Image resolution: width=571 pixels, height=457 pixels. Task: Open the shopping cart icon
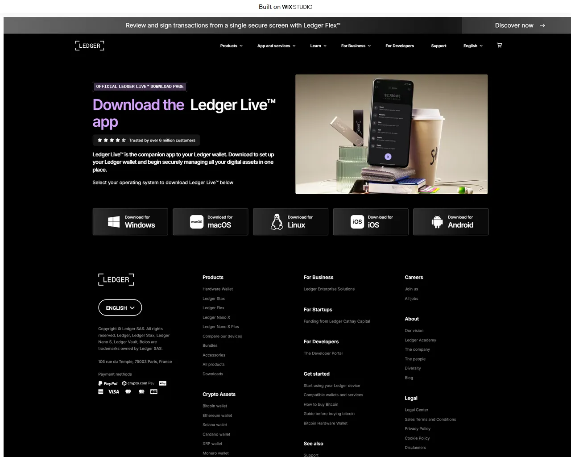tap(499, 45)
